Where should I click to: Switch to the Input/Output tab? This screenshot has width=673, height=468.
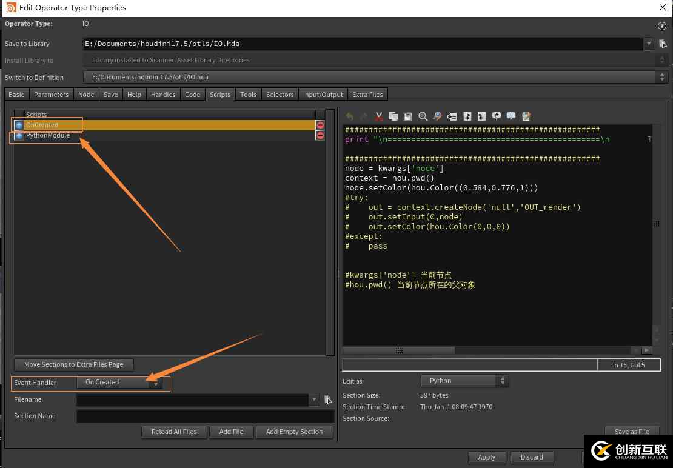click(x=323, y=95)
